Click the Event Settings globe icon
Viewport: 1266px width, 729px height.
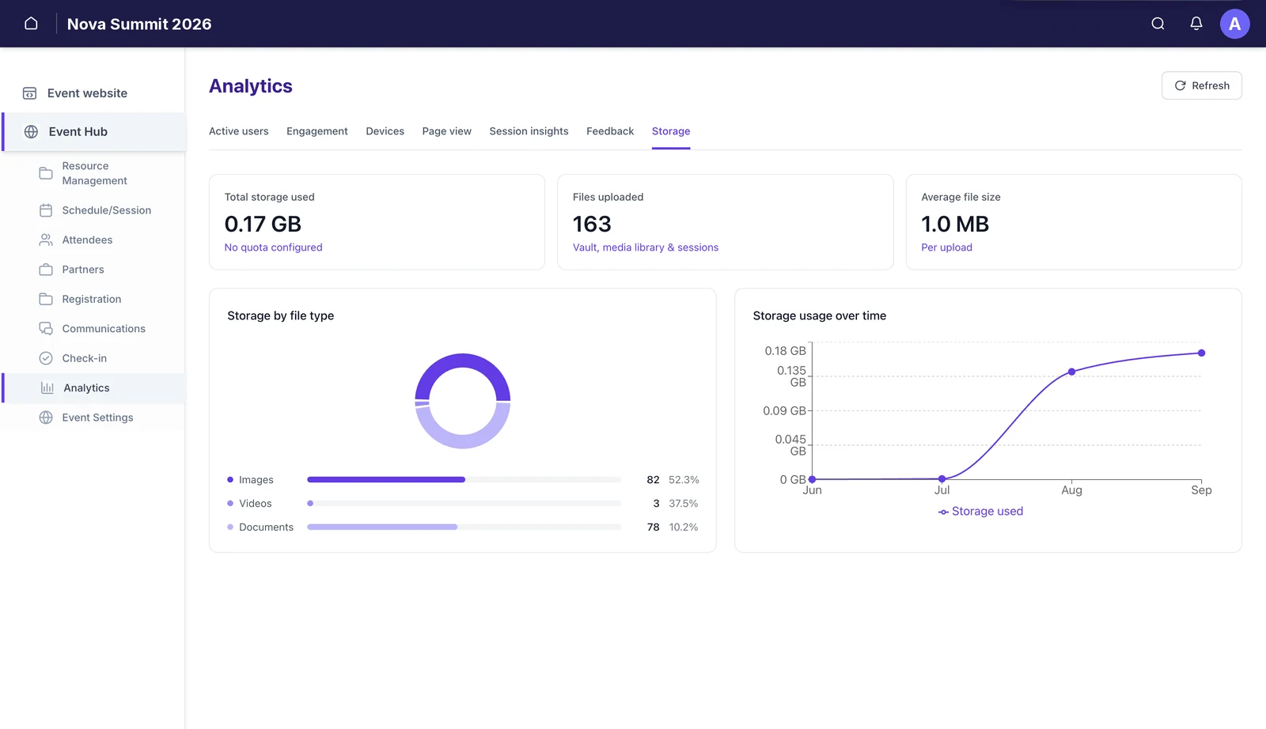point(46,417)
